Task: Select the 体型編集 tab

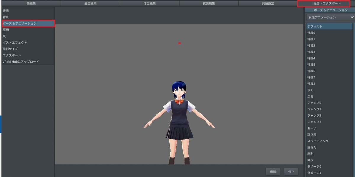Action: tap(149, 3)
